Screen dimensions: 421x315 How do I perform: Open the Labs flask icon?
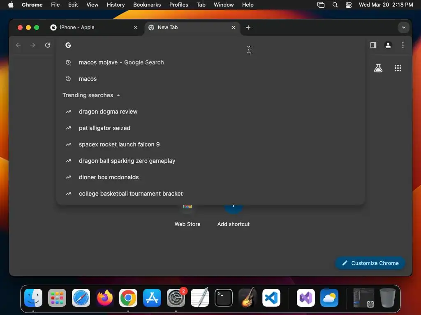point(378,68)
